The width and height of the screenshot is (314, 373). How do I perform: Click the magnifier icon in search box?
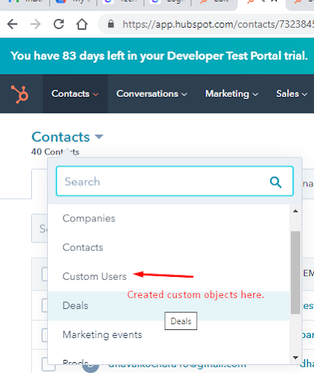click(x=275, y=182)
